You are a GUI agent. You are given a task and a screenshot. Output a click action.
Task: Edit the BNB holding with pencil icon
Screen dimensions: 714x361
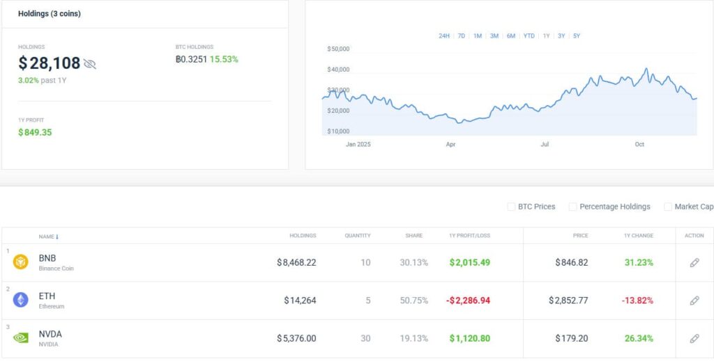(x=694, y=263)
